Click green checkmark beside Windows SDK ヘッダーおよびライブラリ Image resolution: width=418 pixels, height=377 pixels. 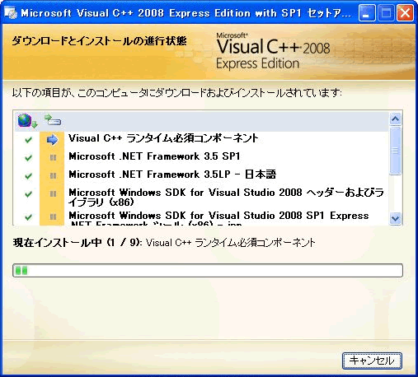coord(28,194)
